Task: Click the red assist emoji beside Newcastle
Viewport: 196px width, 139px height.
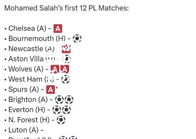Action: click(x=66, y=49)
